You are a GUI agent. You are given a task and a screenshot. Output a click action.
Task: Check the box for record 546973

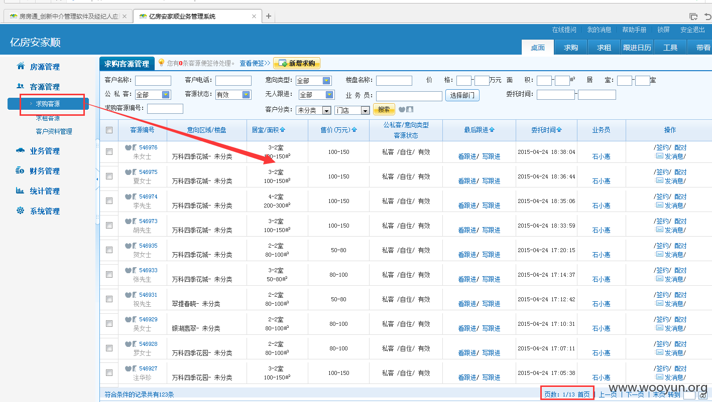click(109, 225)
